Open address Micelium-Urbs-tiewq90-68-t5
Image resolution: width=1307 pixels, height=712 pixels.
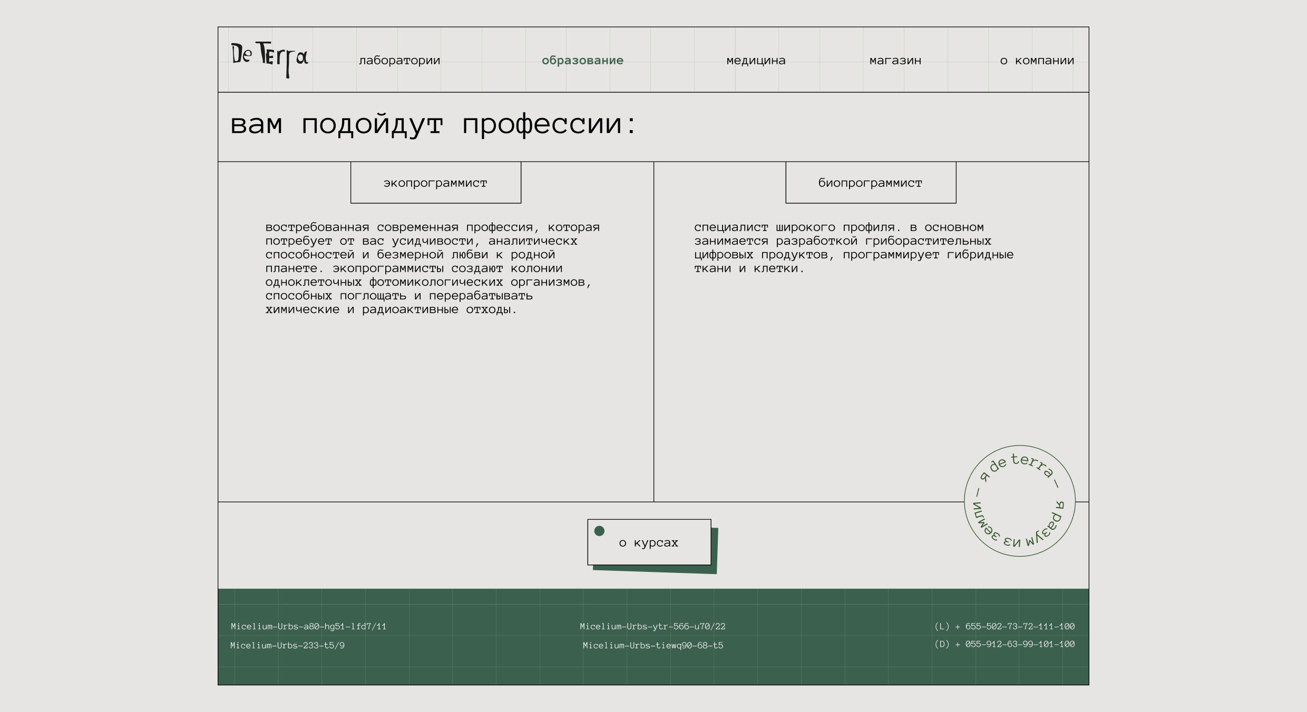(652, 645)
